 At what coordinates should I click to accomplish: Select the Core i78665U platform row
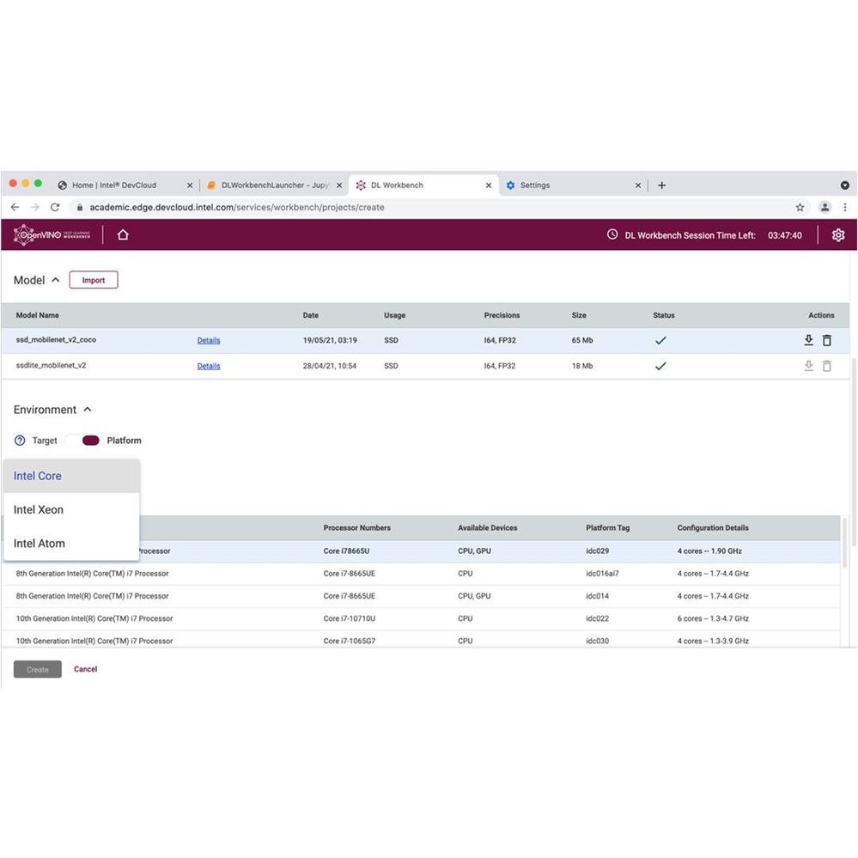[x=421, y=551]
